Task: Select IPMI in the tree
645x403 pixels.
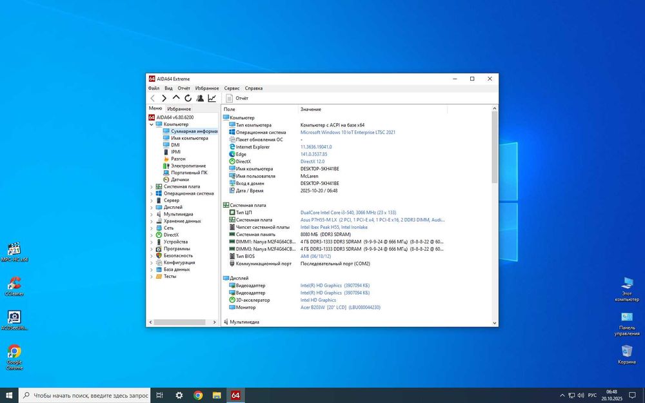Action: point(175,152)
